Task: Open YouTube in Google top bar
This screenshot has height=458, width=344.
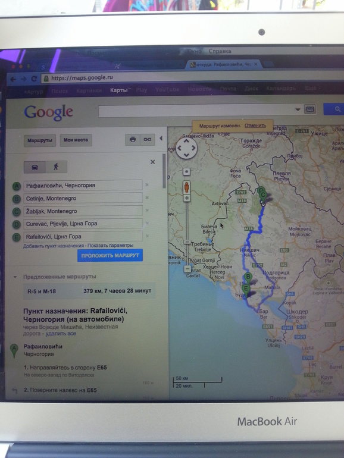Action: [x=167, y=89]
